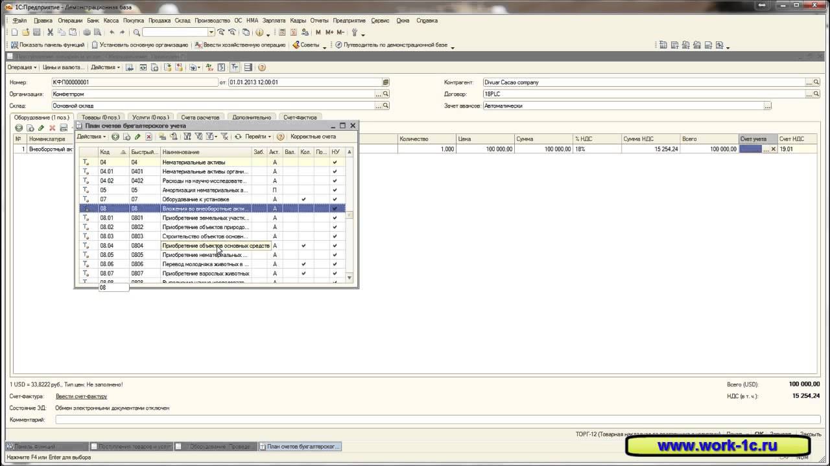
Task: Open the Производство menu
Action: [x=212, y=20]
